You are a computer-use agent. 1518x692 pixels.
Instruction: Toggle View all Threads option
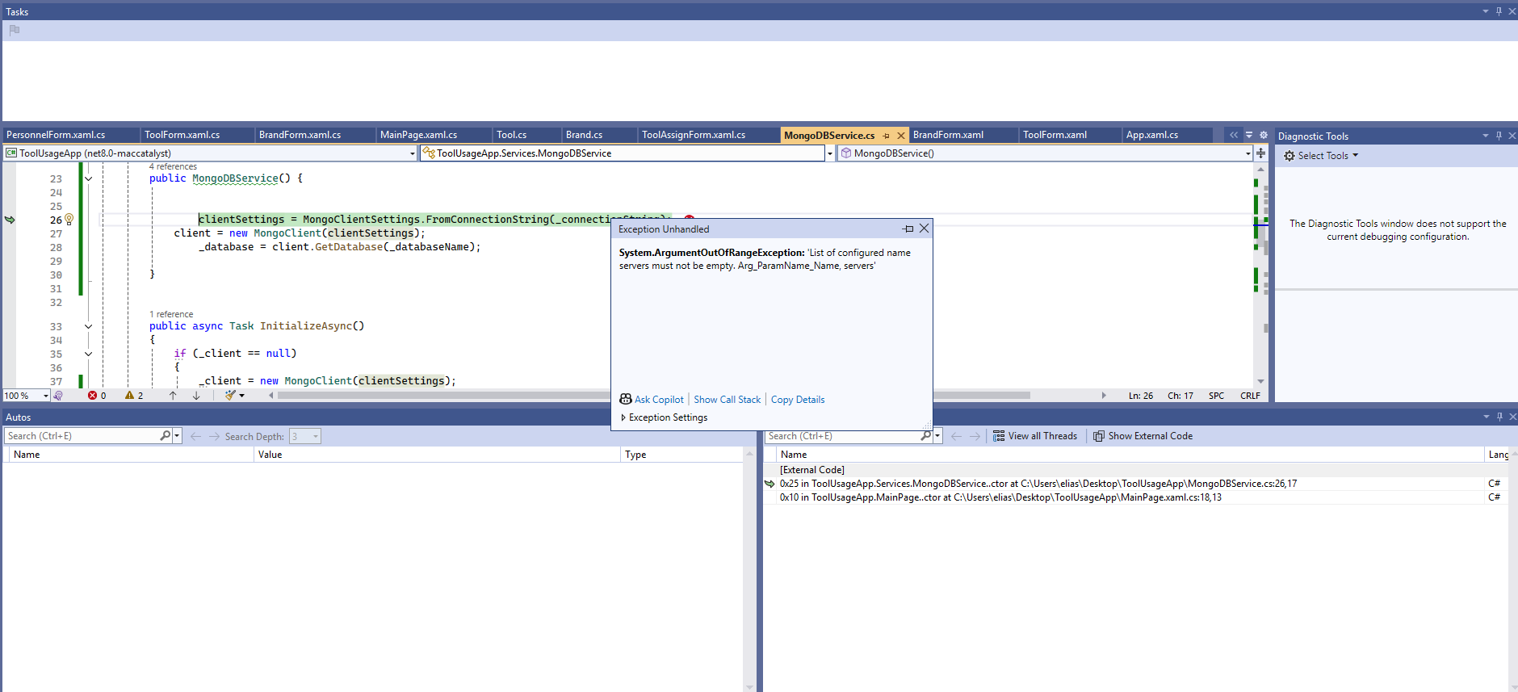click(x=1035, y=436)
